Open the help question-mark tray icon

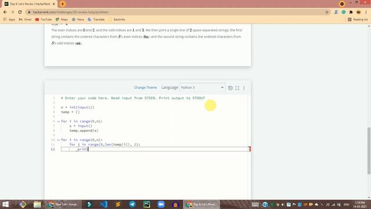[265, 204]
